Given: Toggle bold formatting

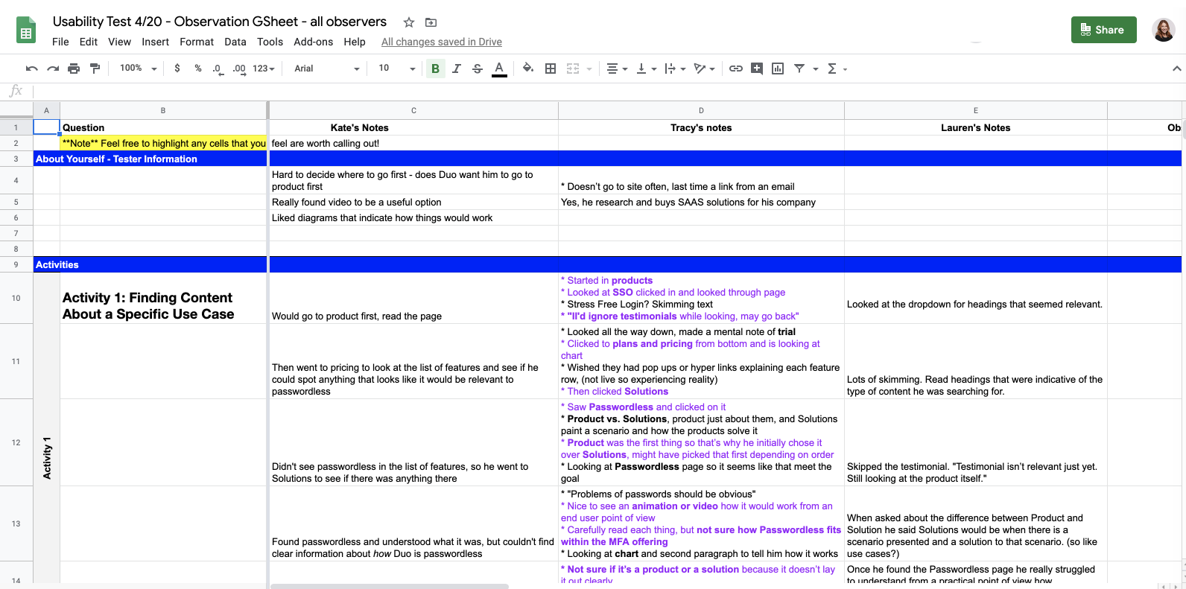Looking at the screenshot, I should click(x=435, y=69).
